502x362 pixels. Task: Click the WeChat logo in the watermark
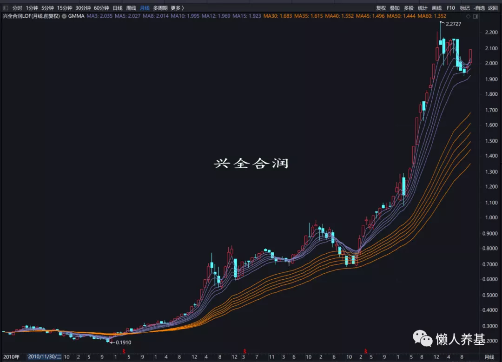(422, 339)
